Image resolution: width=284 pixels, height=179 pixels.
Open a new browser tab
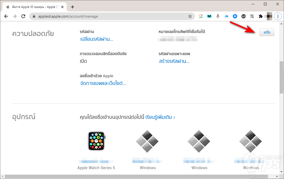73,7
